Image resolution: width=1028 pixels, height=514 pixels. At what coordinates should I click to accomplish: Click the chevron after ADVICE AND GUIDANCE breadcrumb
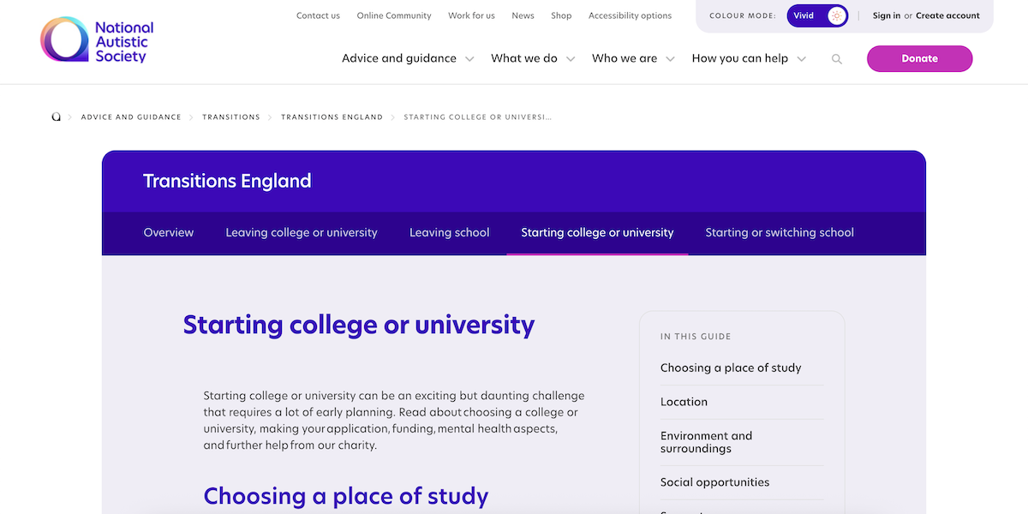191,117
